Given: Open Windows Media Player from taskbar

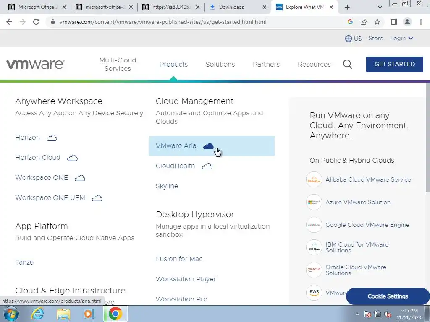Looking at the screenshot, I should tap(89, 314).
